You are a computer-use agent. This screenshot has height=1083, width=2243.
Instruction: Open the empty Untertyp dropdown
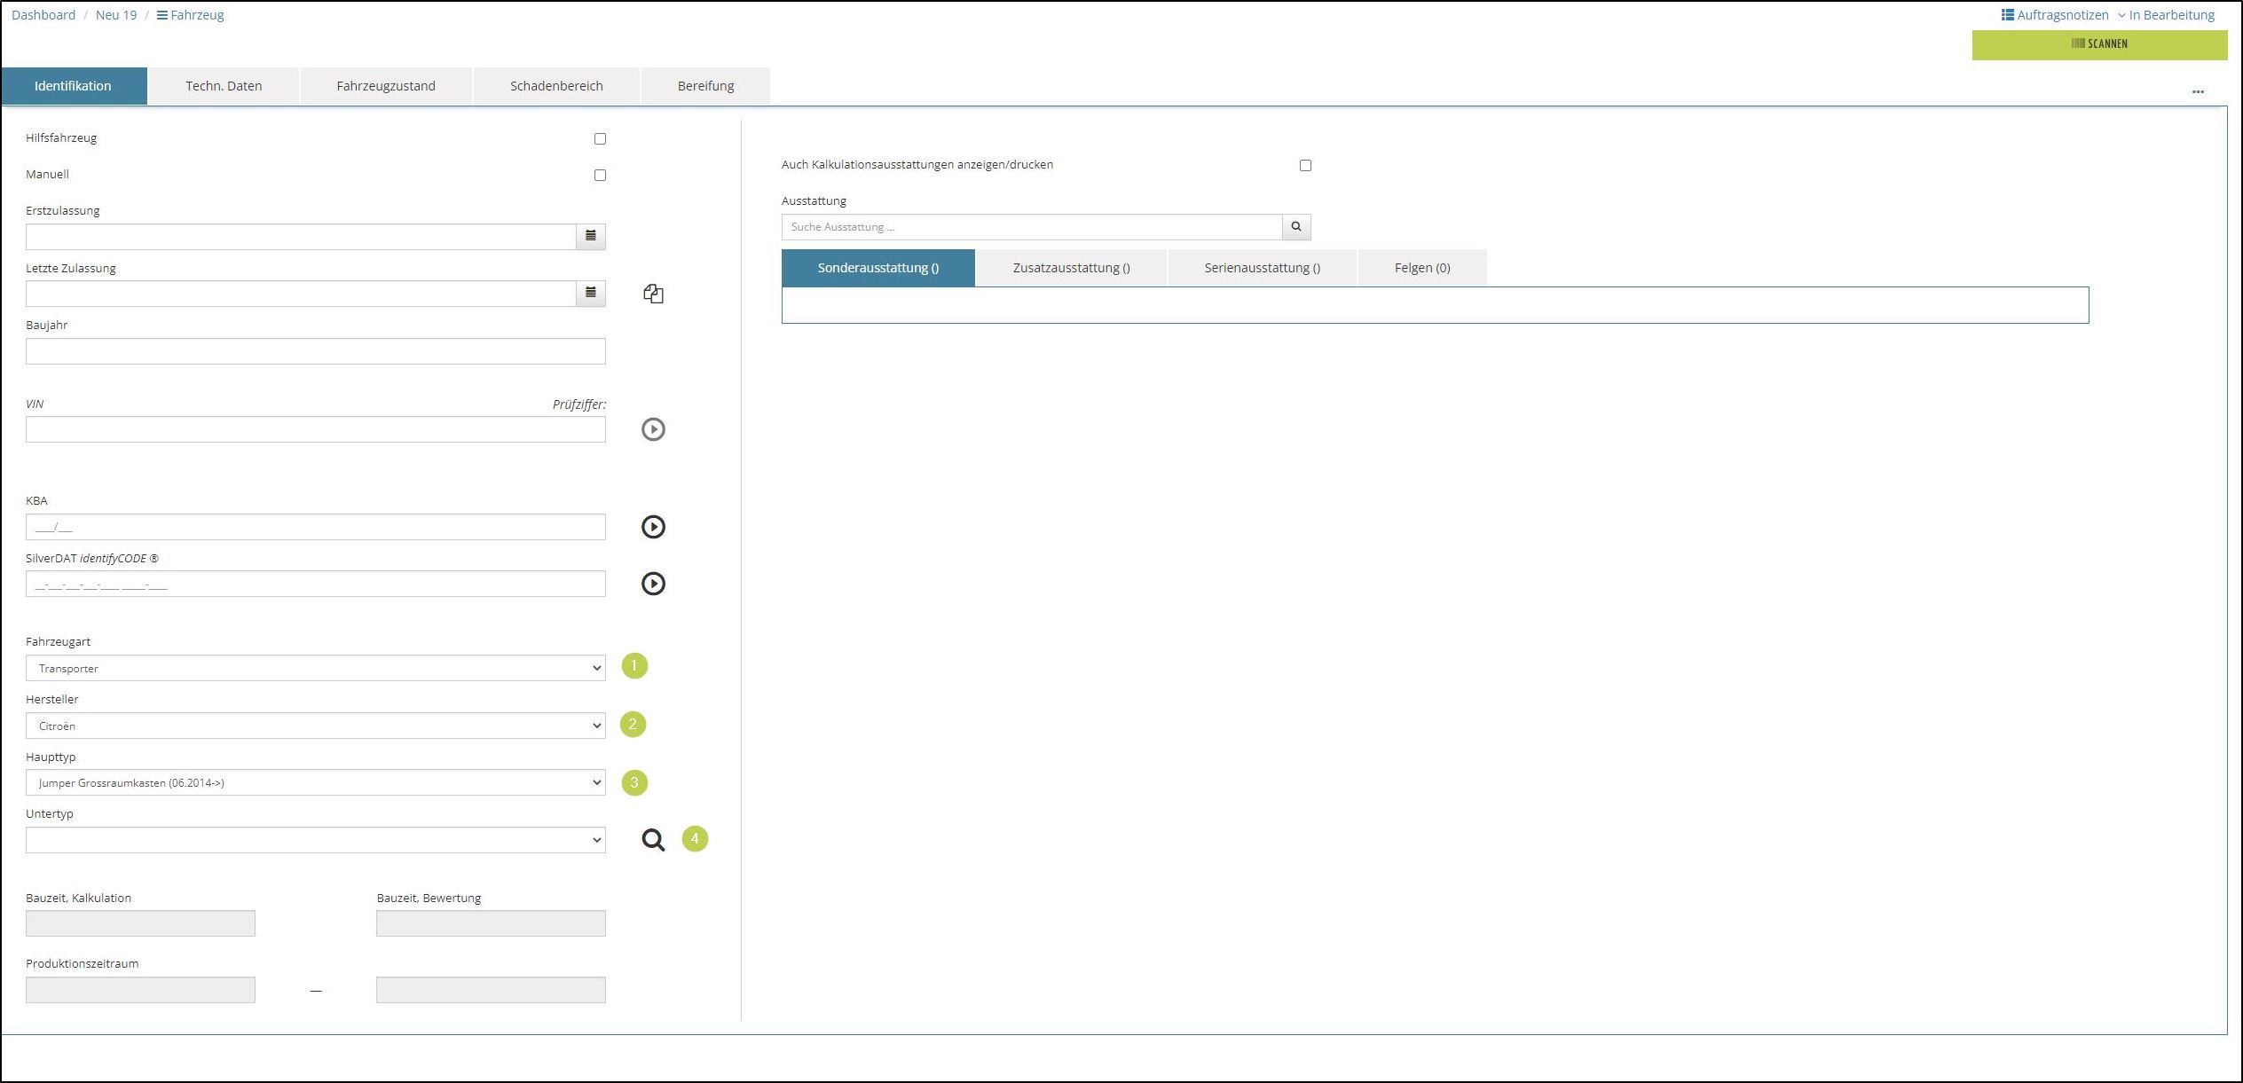[315, 840]
